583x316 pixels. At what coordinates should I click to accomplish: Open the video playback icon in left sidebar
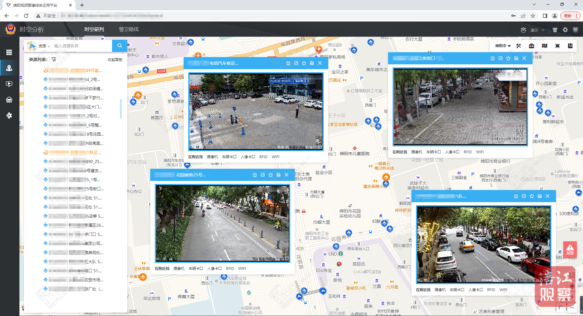(x=9, y=84)
